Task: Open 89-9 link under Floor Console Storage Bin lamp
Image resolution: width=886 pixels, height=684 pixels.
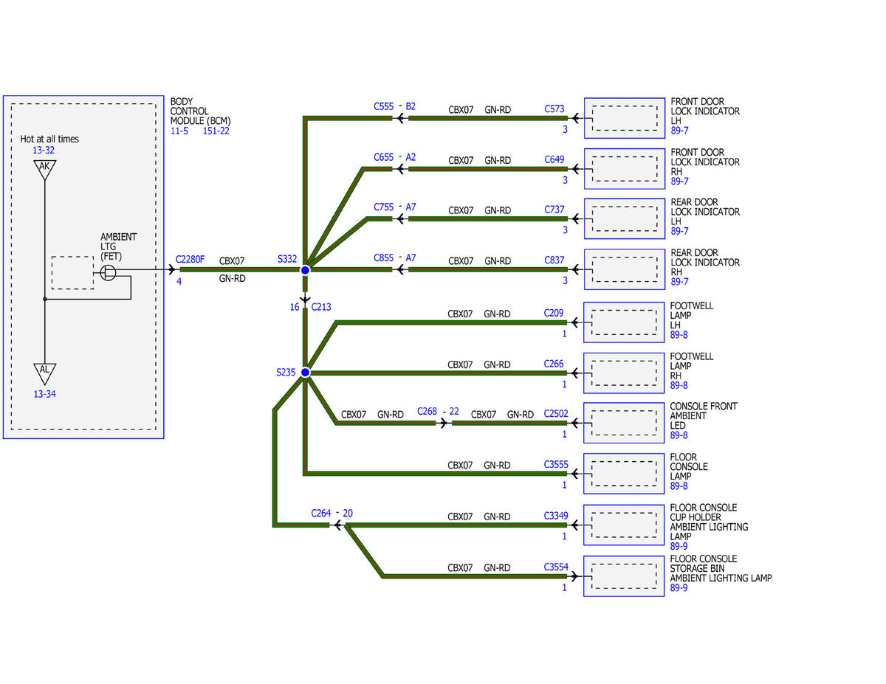Action: 679,588
